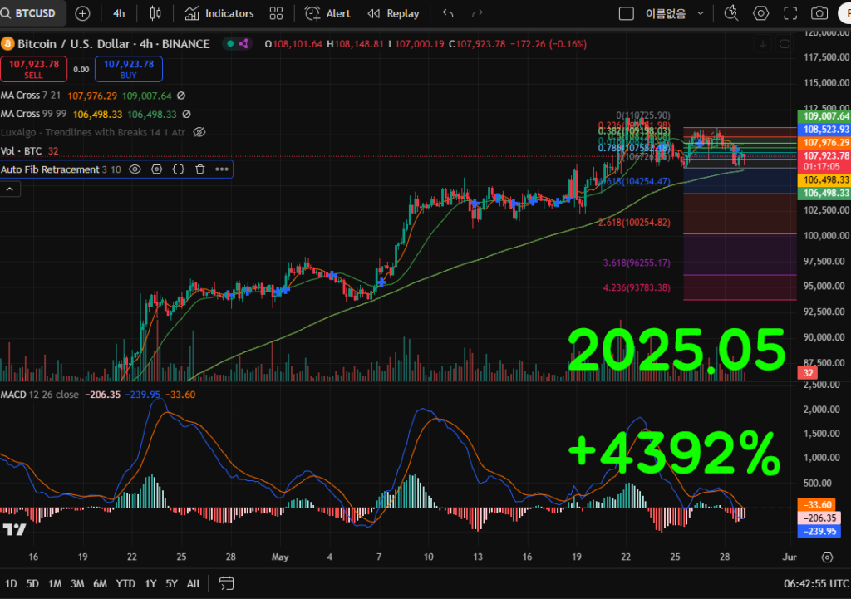Click the redo arrow
Screen dimensions: 851x599
pos(478,13)
